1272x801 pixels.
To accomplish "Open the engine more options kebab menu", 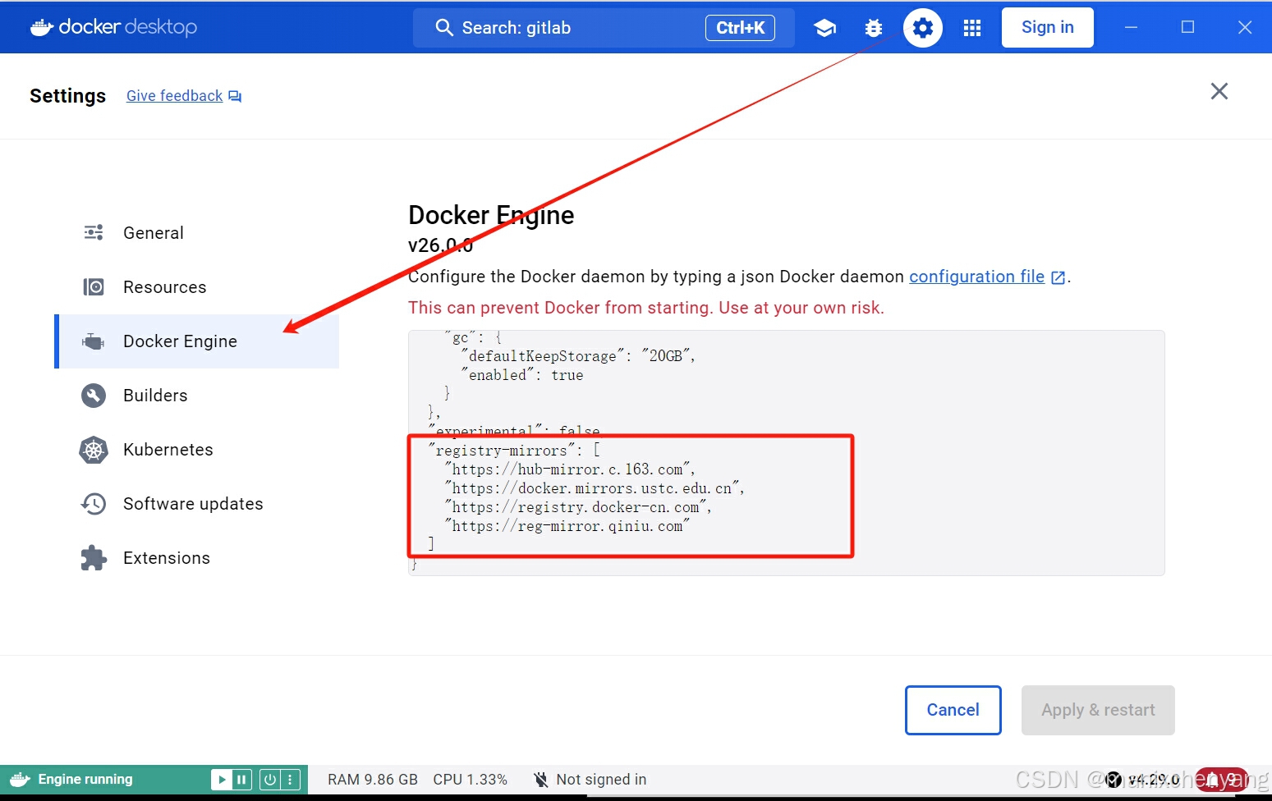I will tap(290, 780).
